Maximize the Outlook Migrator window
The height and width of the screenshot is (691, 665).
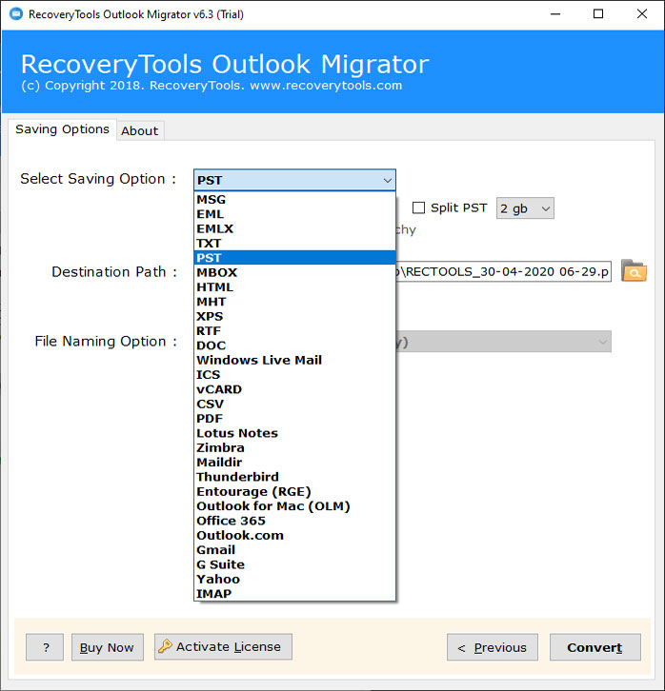(x=598, y=14)
